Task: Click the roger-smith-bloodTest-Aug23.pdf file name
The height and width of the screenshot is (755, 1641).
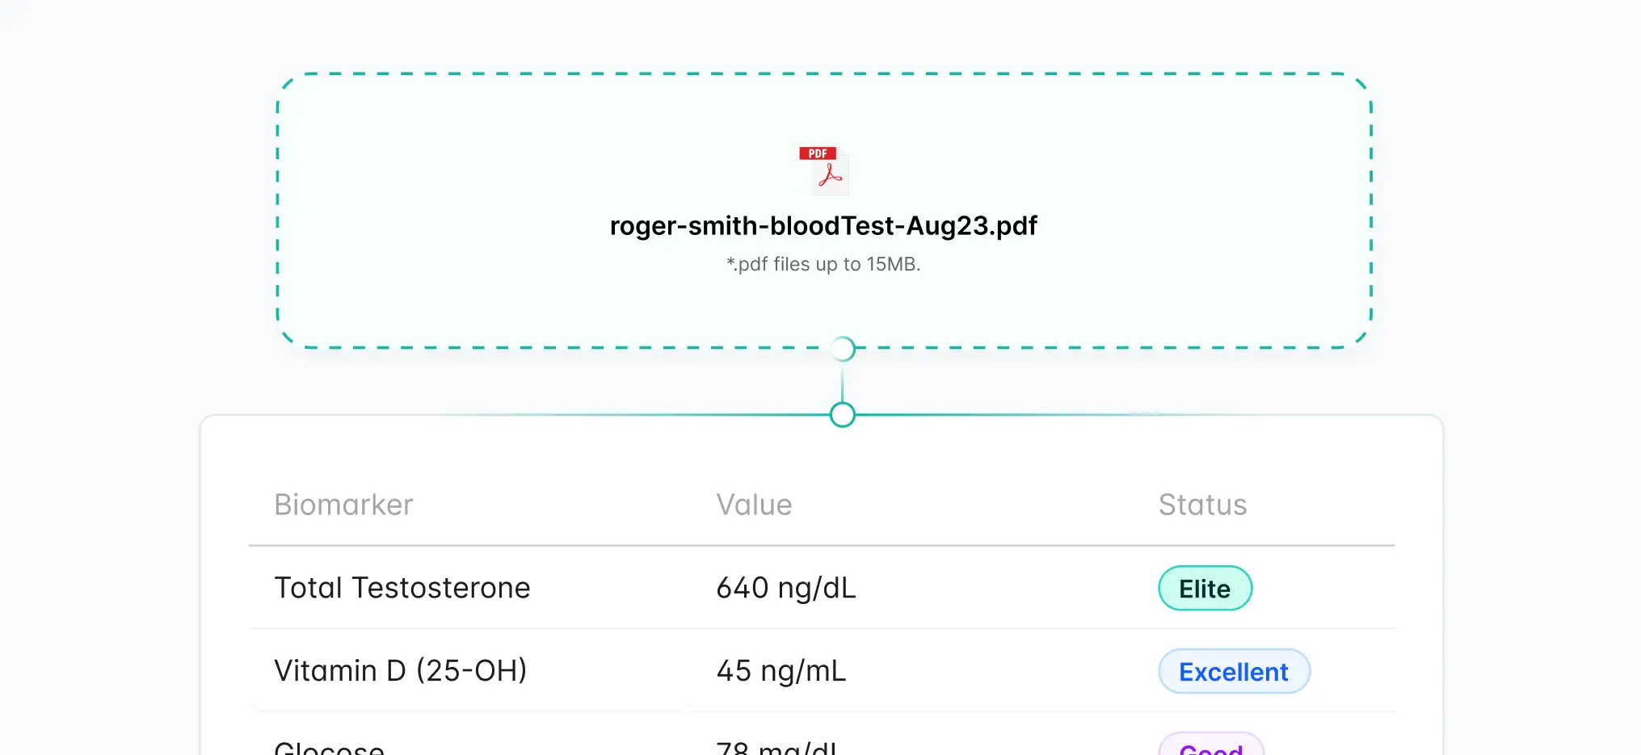Action: pyautogui.click(x=823, y=226)
